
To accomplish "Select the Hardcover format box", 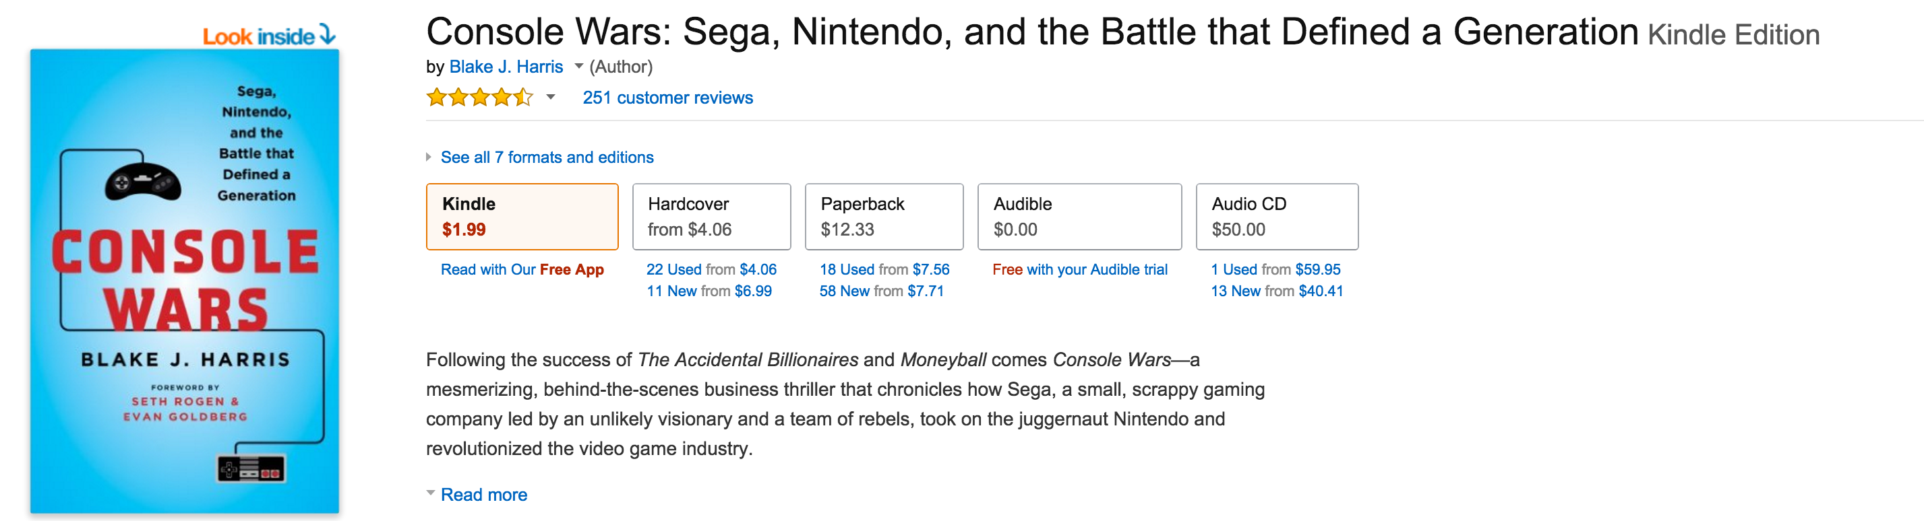I will click(x=711, y=216).
